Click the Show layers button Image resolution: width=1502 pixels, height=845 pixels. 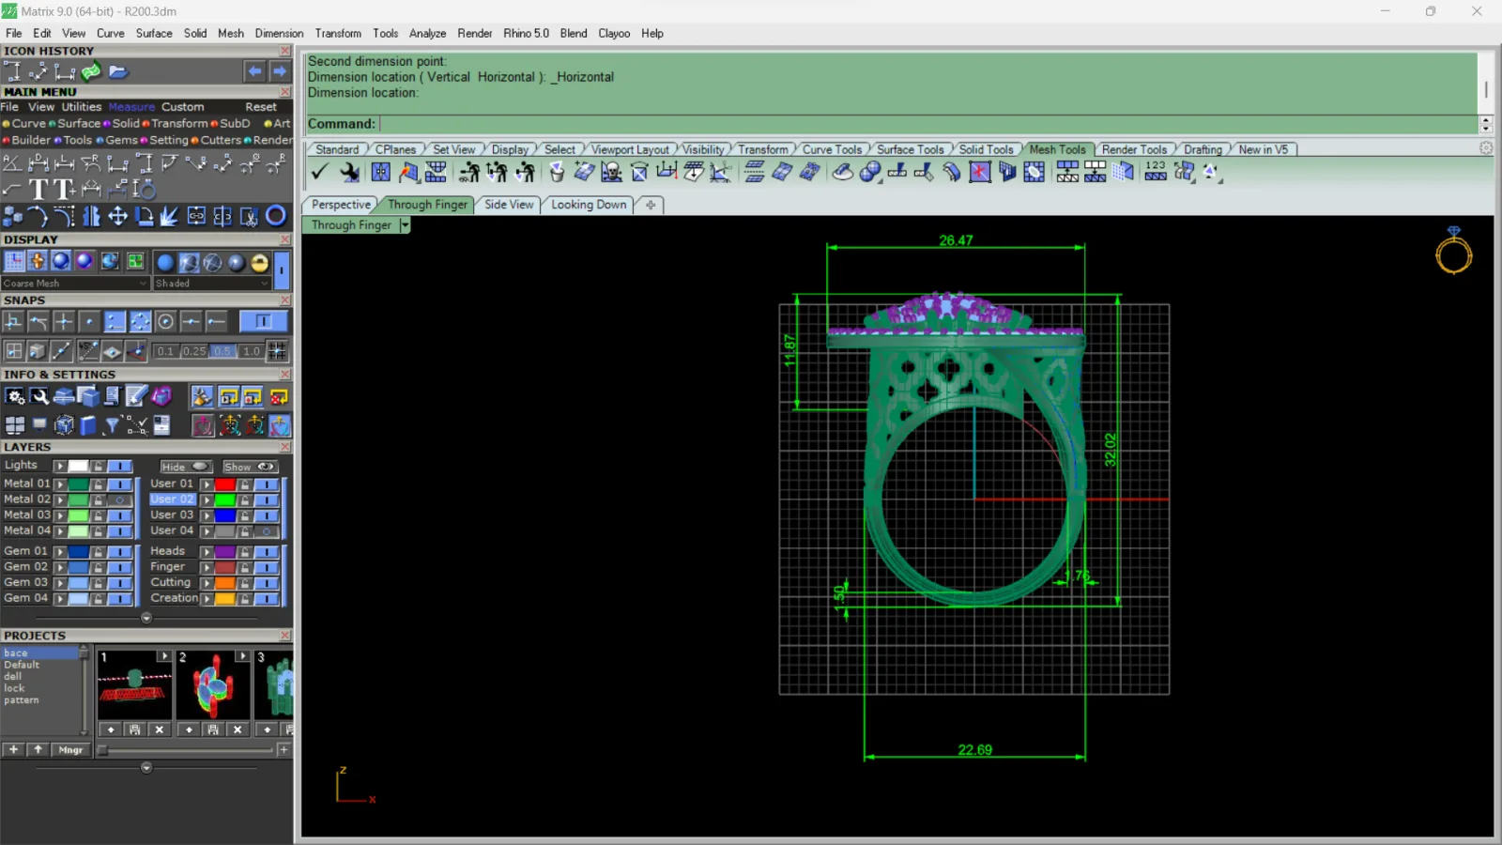coord(249,467)
